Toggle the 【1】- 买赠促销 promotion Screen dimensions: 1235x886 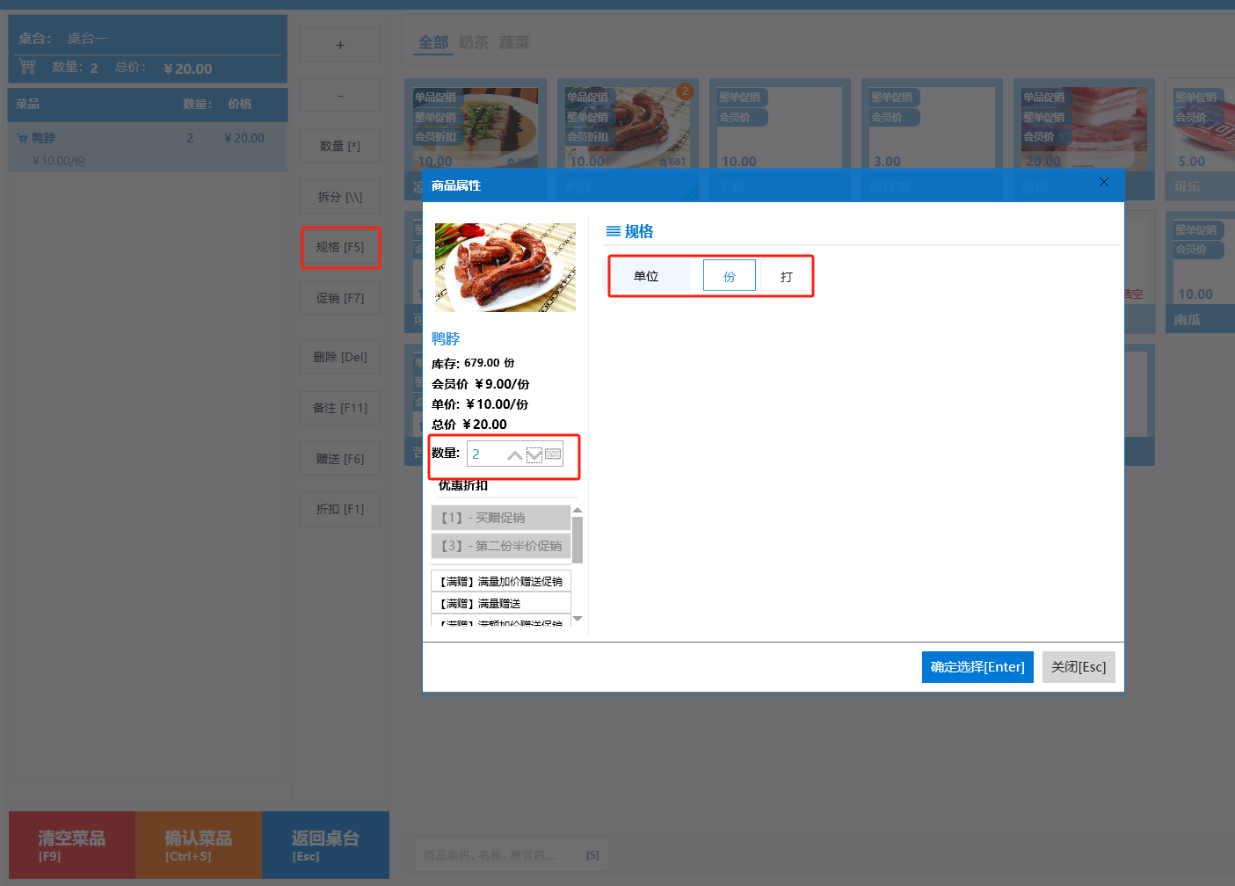click(x=500, y=518)
